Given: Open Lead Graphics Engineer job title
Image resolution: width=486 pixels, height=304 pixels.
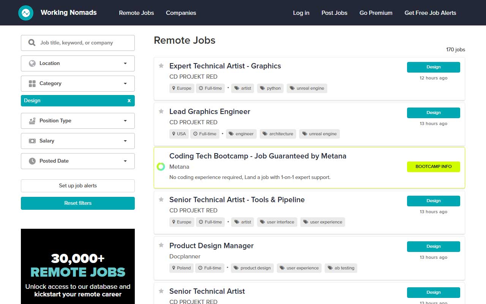Looking at the screenshot, I should tap(210, 111).
